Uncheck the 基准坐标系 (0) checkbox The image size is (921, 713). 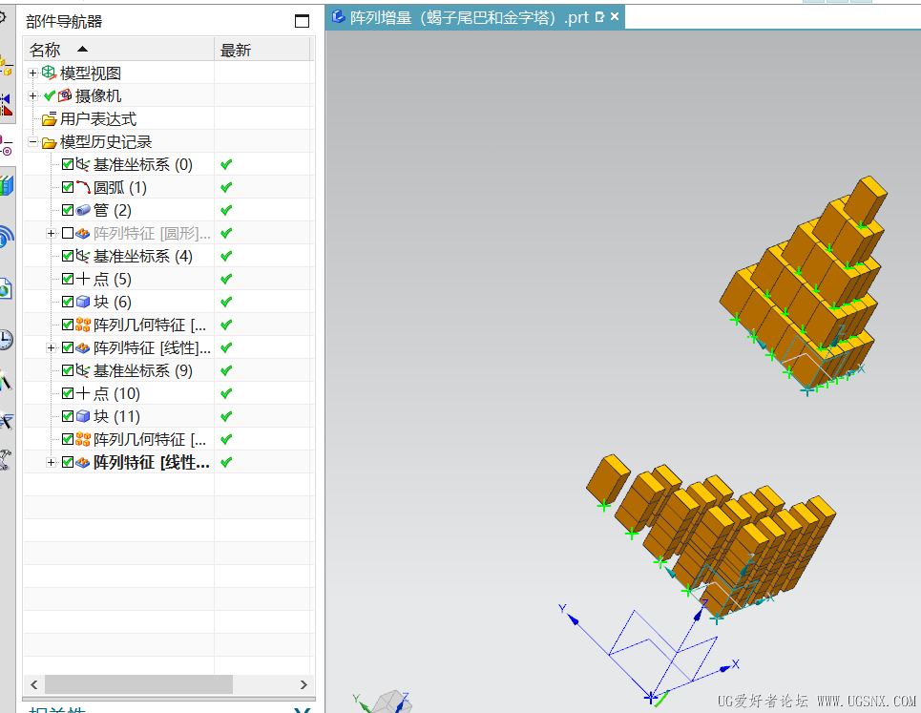click(x=68, y=164)
